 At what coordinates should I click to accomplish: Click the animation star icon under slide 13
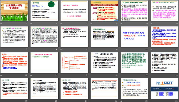point(1,75)
